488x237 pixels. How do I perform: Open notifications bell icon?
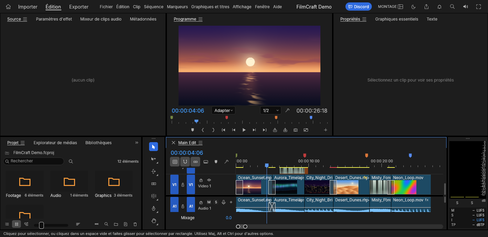[x=439, y=7]
